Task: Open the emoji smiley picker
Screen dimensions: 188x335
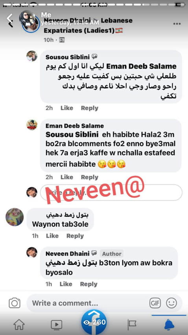Action: click(x=171, y=303)
